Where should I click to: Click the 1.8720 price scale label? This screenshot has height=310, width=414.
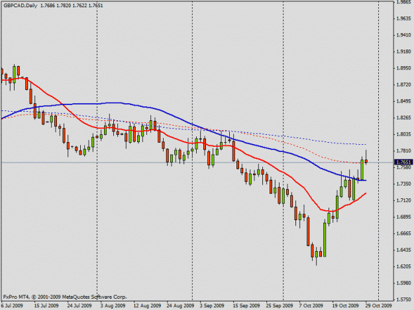click(403, 85)
